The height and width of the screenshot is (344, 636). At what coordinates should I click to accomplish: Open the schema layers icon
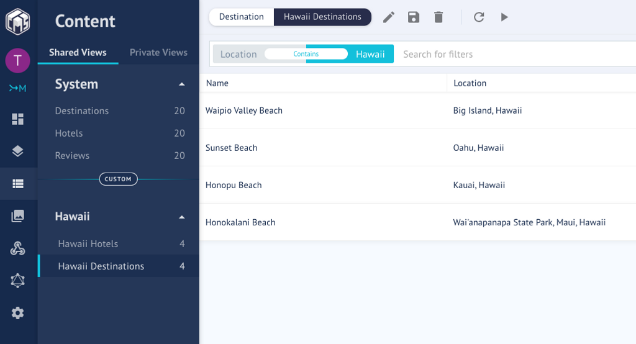[17, 151]
